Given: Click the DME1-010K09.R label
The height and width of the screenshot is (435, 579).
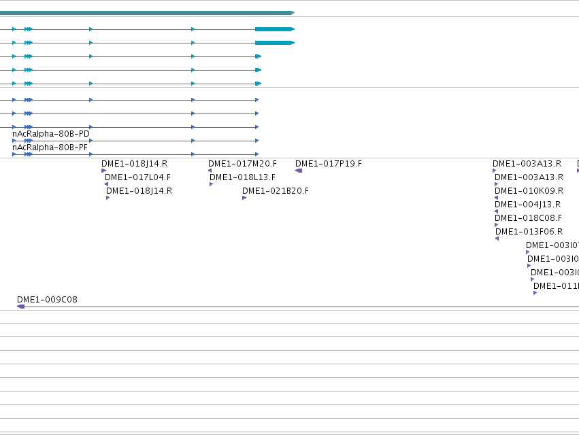Looking at the screenshot, I should tap(529, 191).
